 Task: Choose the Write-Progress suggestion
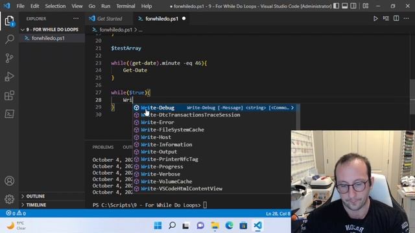click(x=215, y=166)
